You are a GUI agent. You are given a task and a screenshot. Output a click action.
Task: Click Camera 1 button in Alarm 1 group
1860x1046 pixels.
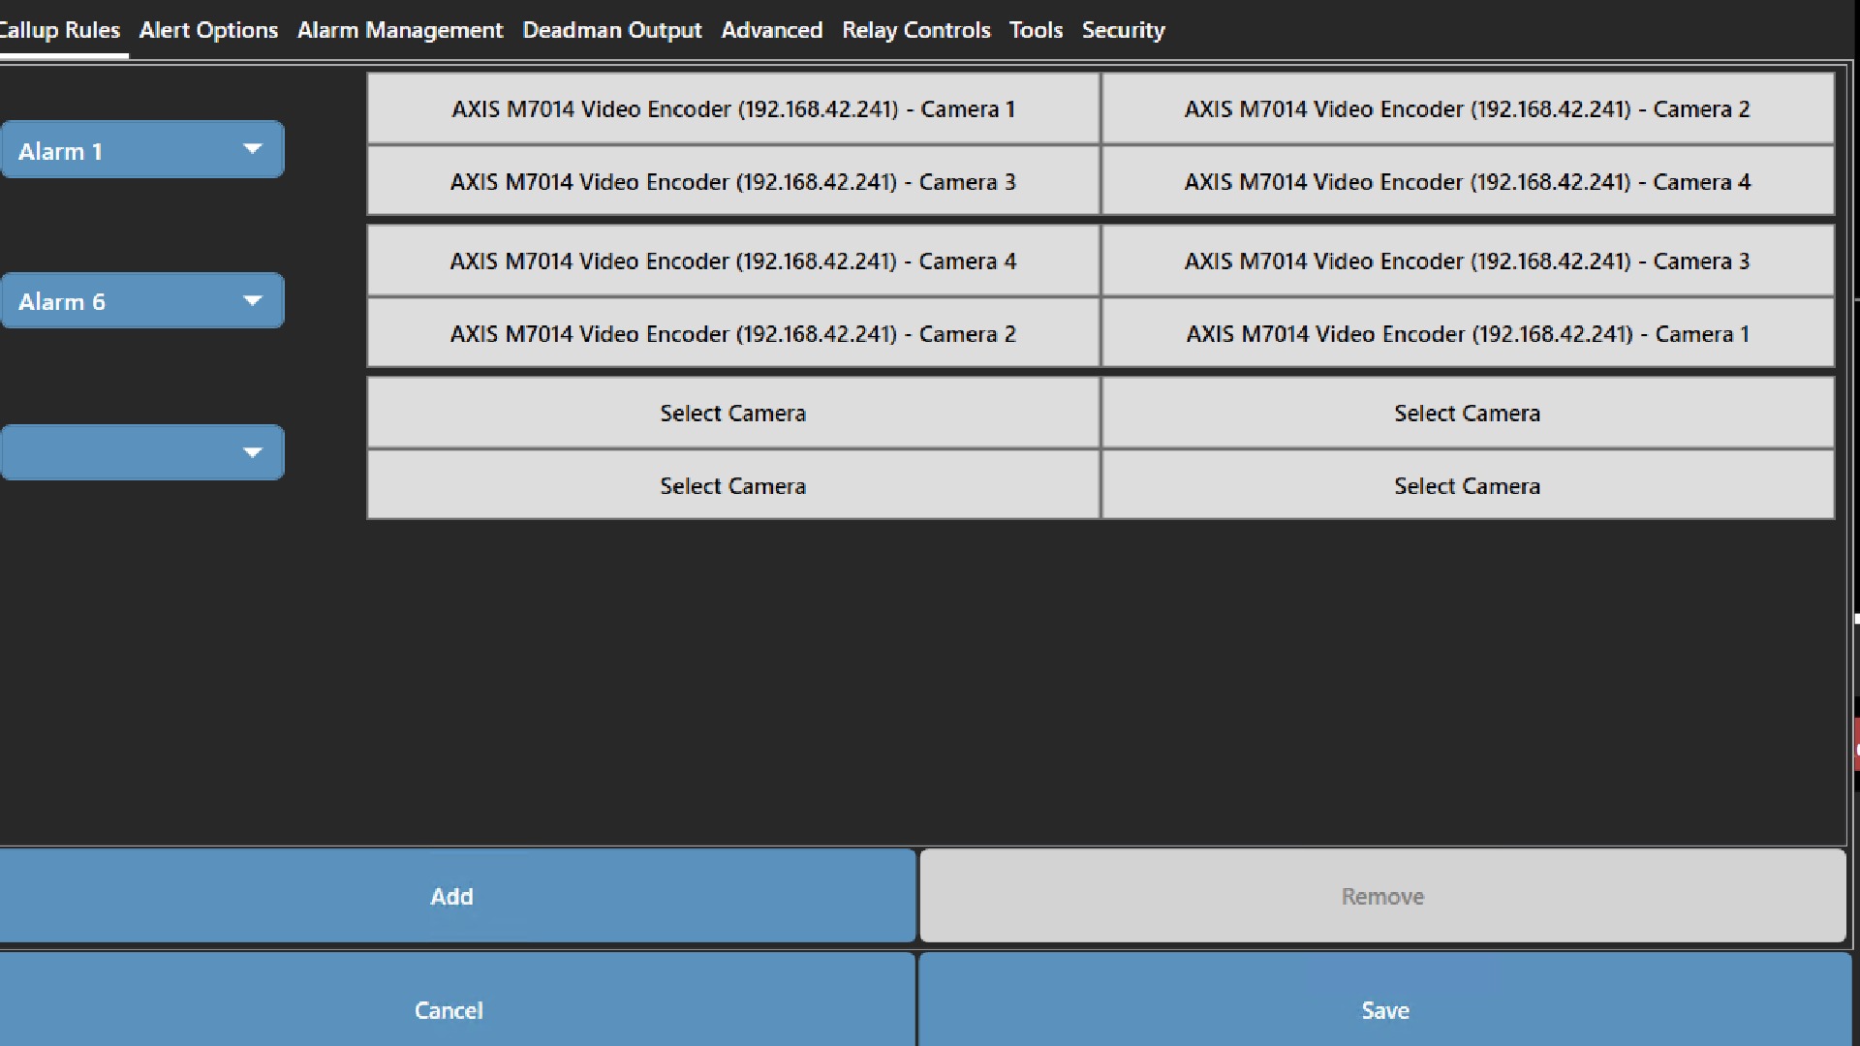pyautogui.click(x=733, y=108)
